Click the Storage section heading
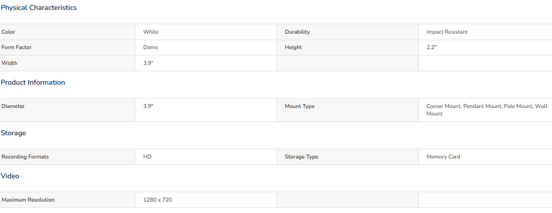Screen dimensions: 552x213 pos(13,133)
